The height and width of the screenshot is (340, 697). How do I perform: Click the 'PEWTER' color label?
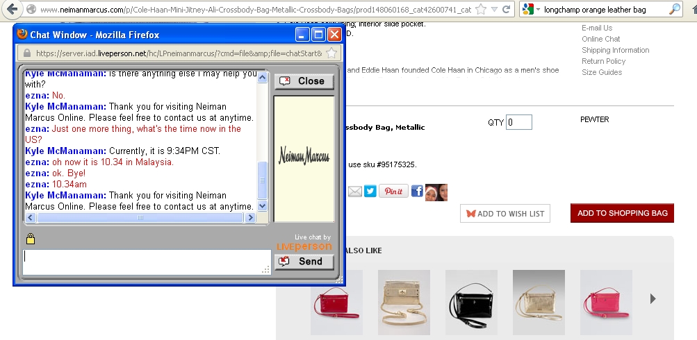pos(594,119)
